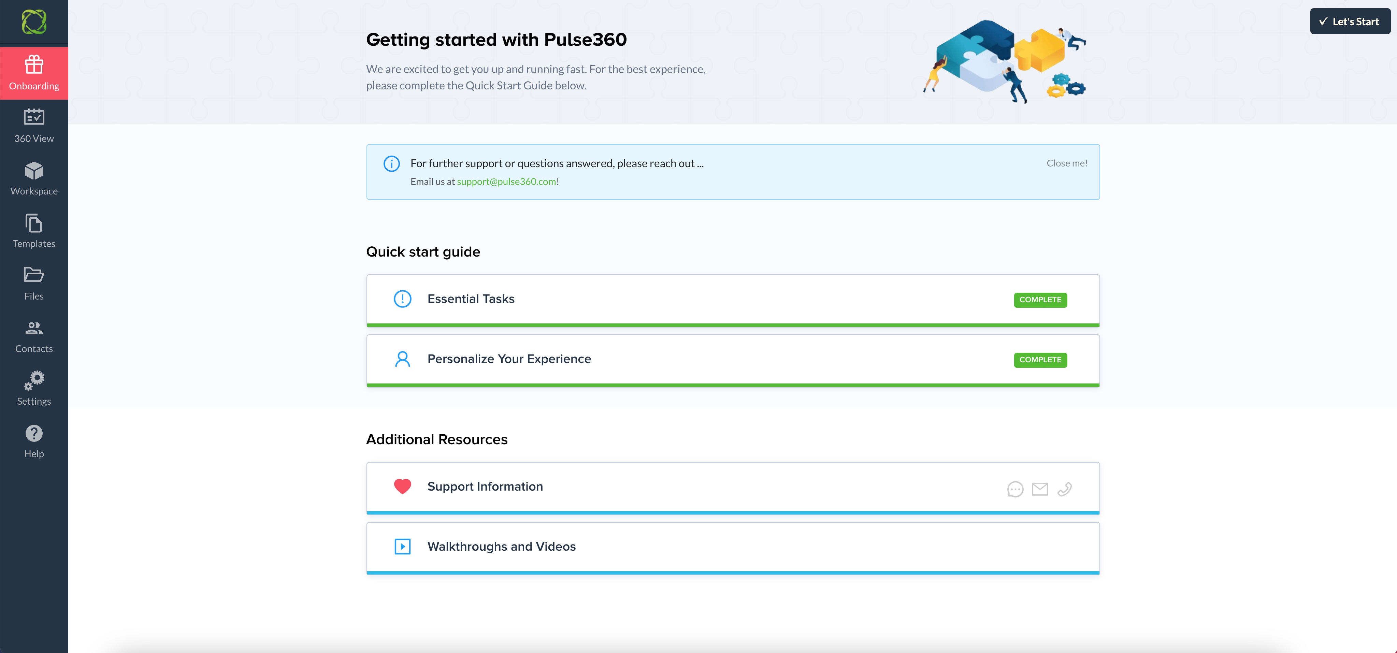
Task: Expand Walkthroughs and Videos panel
Action: coord(501,547)
